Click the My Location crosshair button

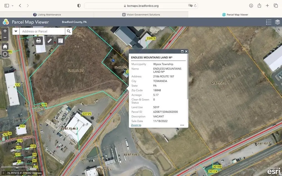point(5,54)
